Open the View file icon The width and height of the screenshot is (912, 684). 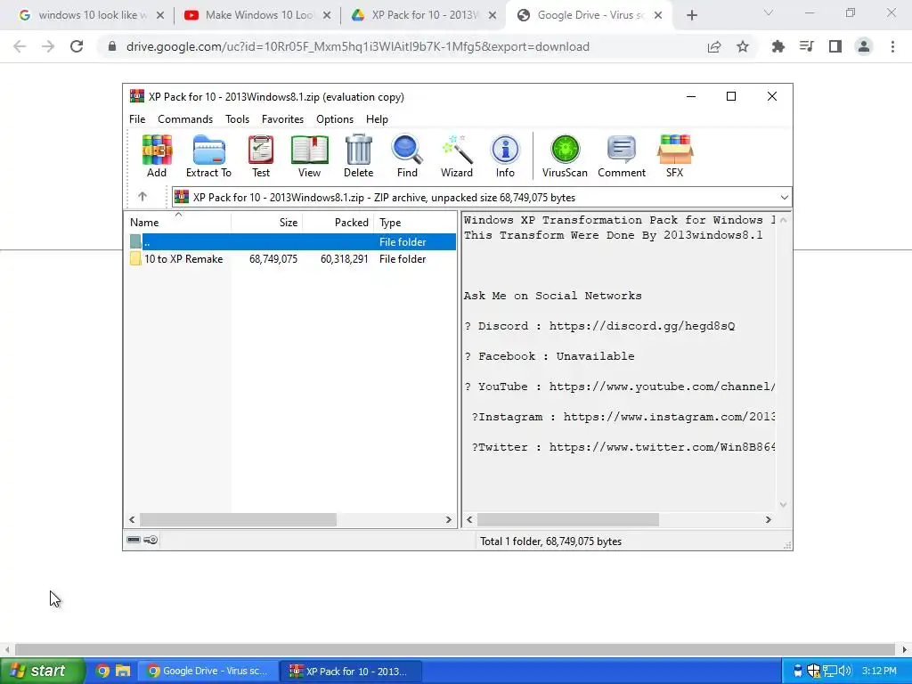tap(309, 156)
